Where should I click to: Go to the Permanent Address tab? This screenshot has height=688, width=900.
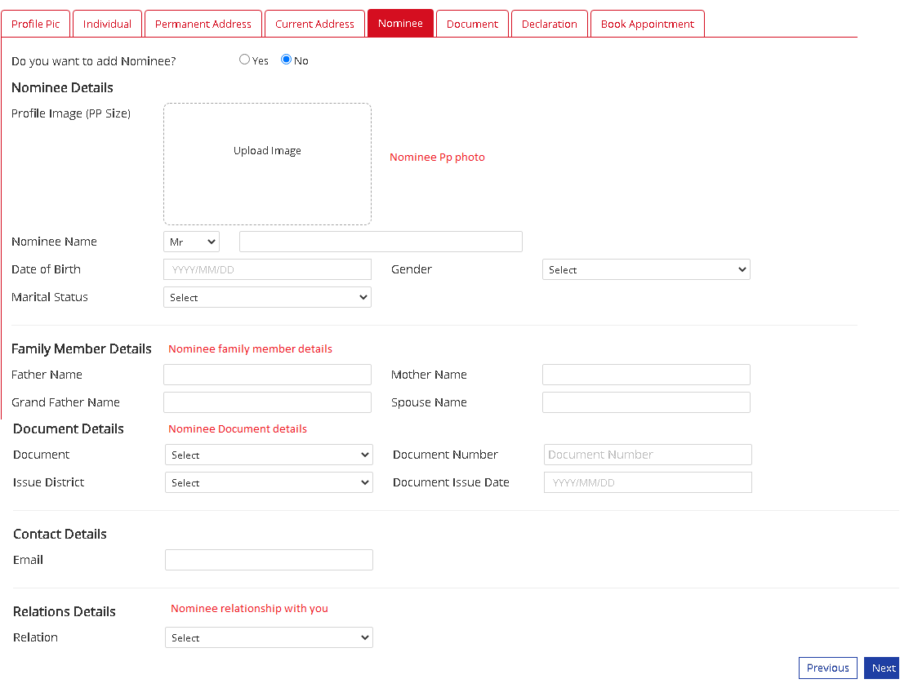(203, 24)
